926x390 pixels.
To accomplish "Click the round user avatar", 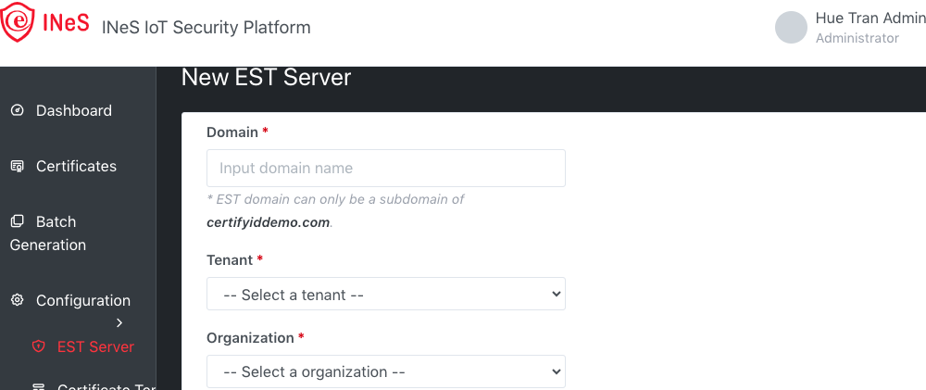I will [791, 28].
